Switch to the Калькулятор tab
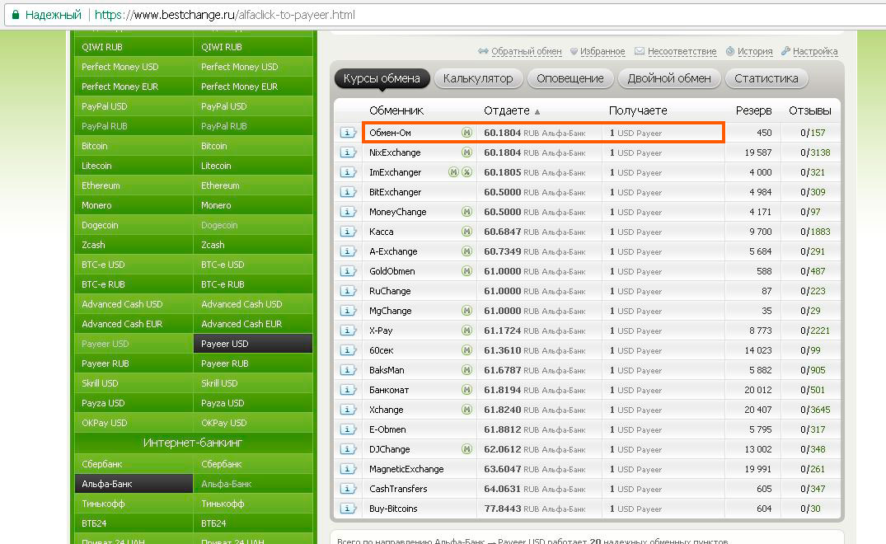 (x=478, y=78)
